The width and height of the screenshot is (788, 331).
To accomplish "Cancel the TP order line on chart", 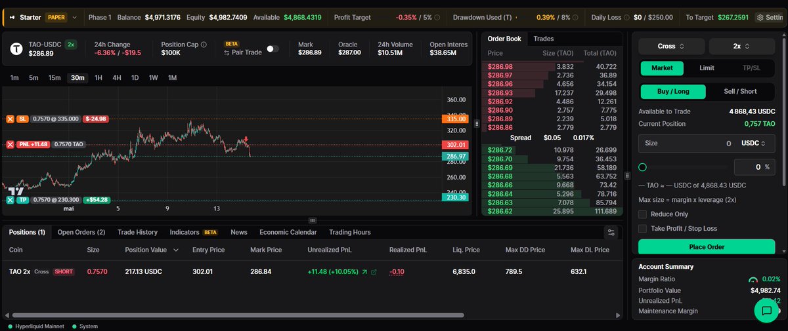I will (10, 200).
